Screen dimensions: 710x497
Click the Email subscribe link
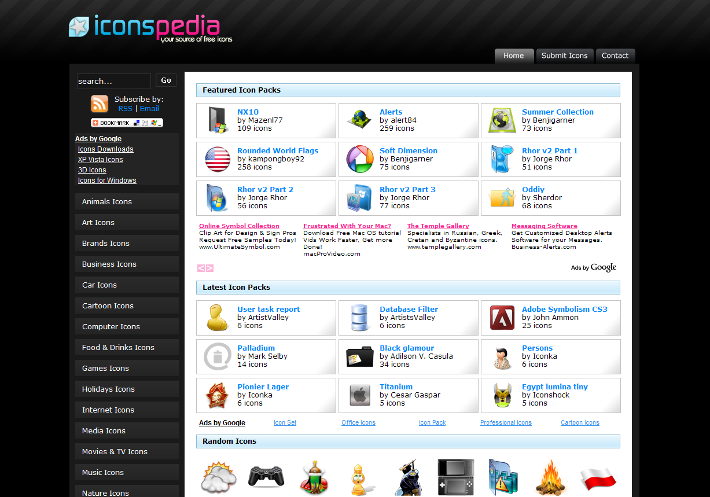[149, 109]
